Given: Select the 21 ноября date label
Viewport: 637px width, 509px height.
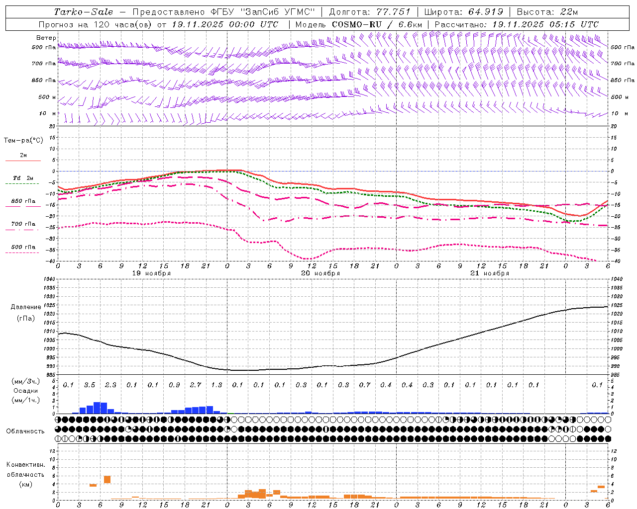Looking at the screenshot, I should point(489,273).
